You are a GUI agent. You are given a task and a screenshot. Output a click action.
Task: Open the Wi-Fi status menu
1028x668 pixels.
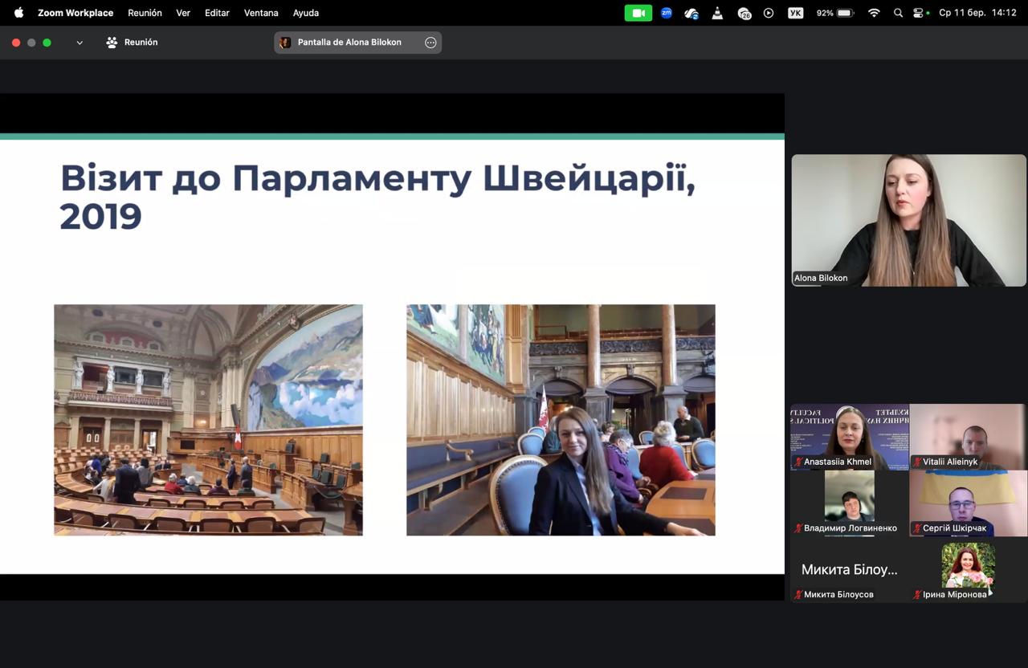point(874,13)
